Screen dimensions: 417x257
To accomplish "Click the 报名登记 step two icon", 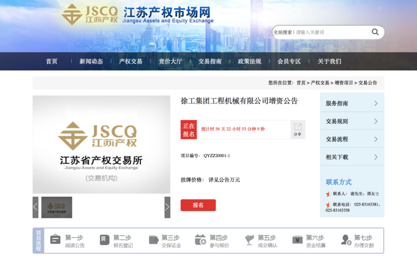I will click(104, 240).
